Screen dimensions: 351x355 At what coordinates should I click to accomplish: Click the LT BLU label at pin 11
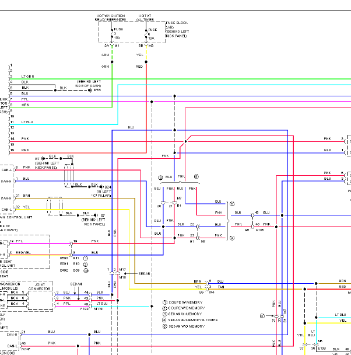pyautogui.click(x=27, y=122)
